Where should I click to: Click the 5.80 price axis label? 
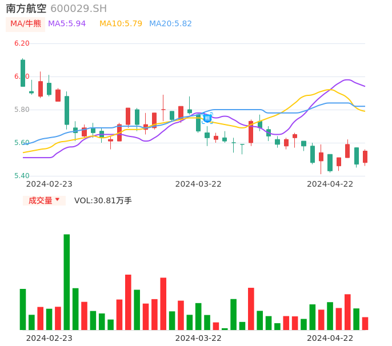pos(22,110)
